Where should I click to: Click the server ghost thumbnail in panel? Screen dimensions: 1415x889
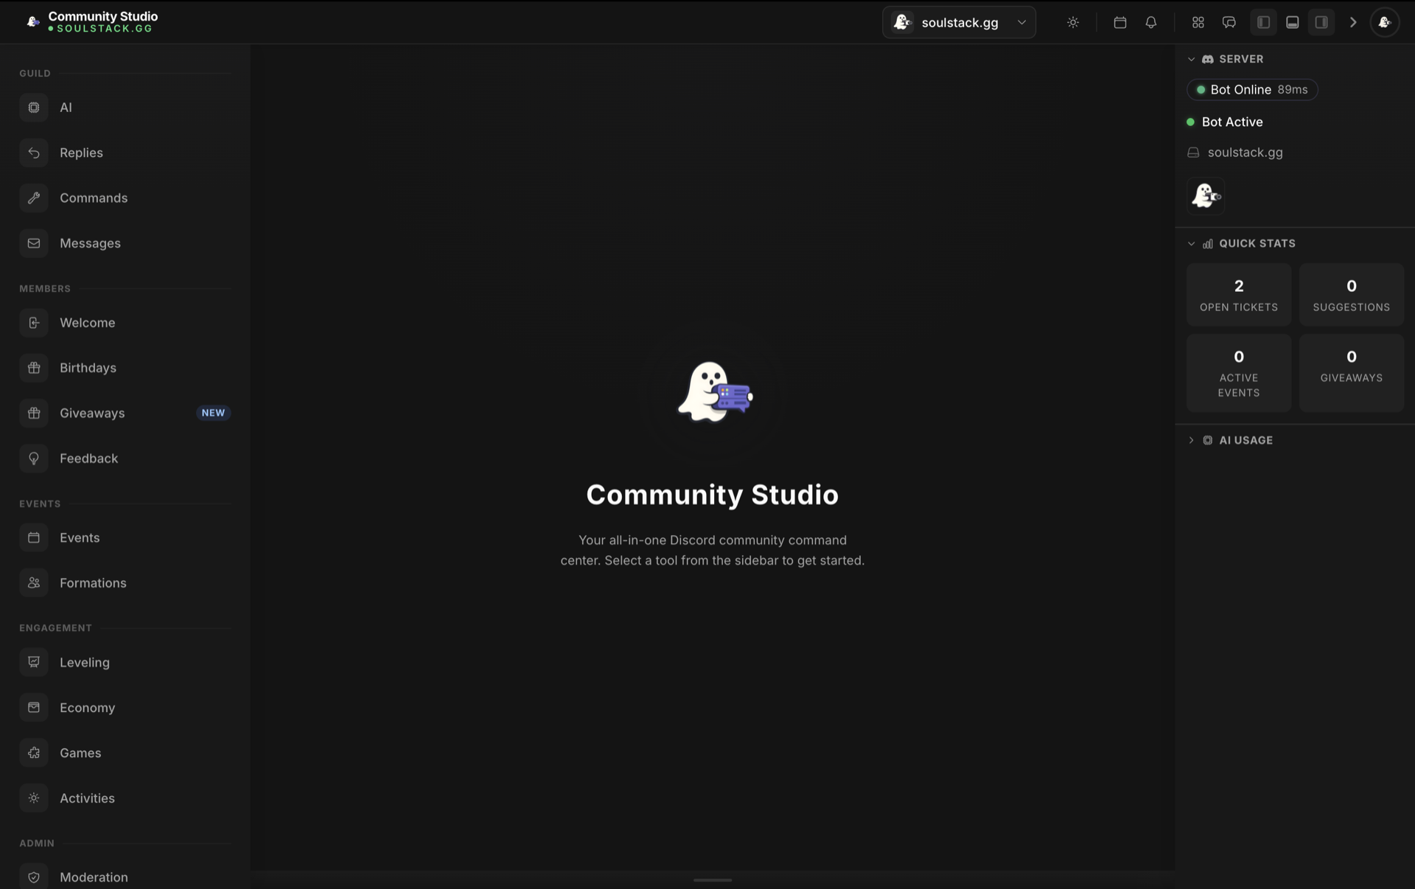(x=1206, y=195)
